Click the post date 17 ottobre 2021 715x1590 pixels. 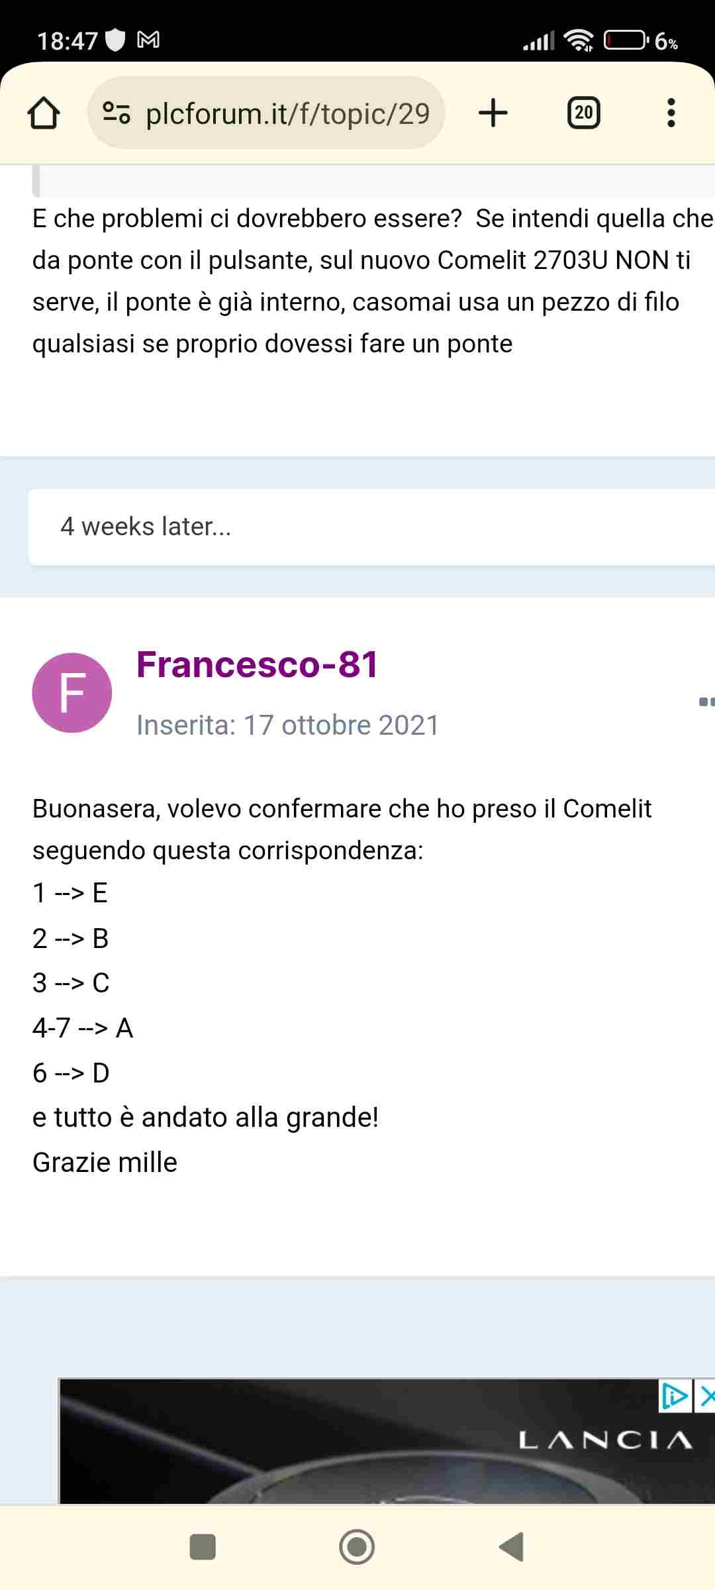click(341, 725)
